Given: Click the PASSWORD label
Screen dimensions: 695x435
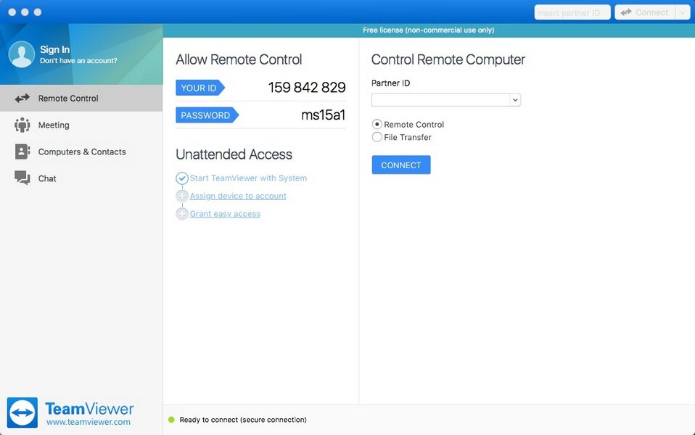Looking at the screenshot, I should (207, 115).
